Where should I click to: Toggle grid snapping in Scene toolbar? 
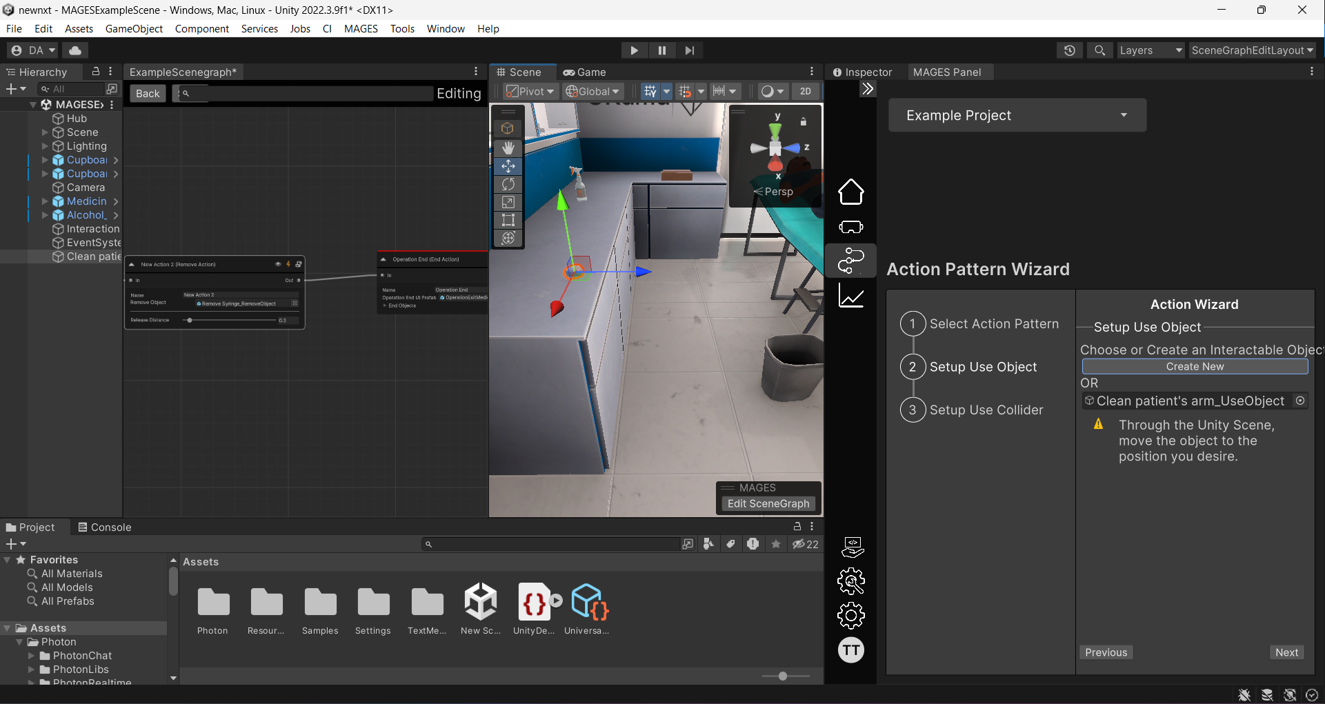(685, 91)
